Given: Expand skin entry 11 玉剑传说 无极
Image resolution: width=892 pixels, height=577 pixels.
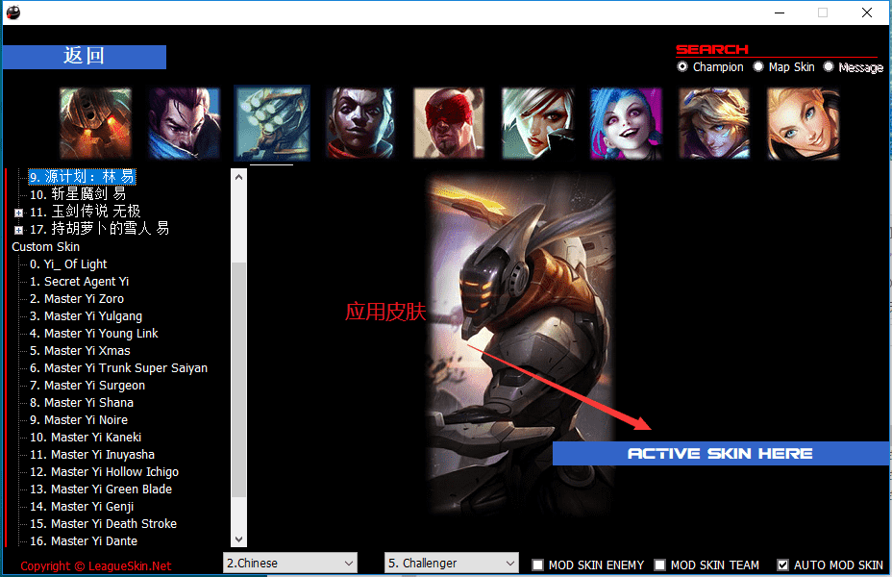Looking at the screenshot, I should pos(17,211).
